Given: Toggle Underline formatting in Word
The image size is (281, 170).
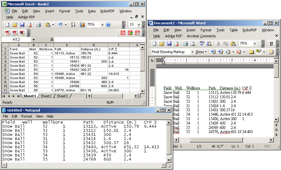Looking at the screenshot, I should (x=271, y=44).
